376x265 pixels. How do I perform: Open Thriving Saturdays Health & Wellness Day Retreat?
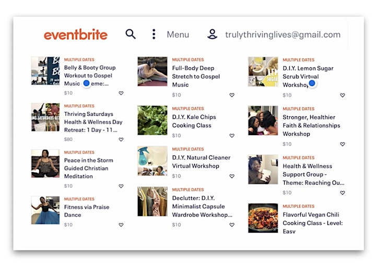(x=93, y=122)
